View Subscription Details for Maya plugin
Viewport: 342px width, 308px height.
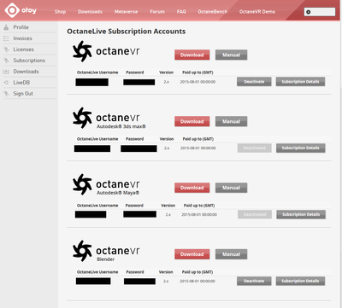pos(301,214)
